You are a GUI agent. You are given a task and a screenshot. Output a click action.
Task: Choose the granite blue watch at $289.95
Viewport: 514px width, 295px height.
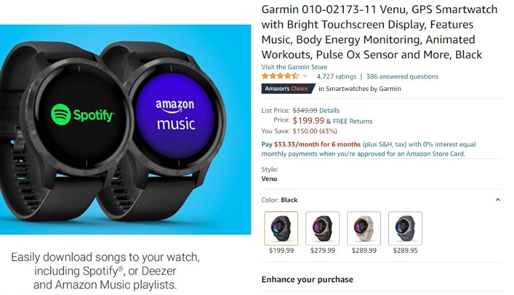click(x=405, y=228)
